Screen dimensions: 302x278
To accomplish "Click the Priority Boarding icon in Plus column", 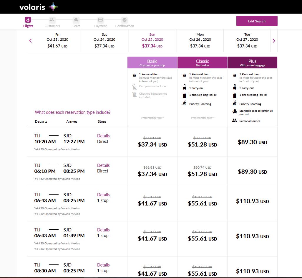I will tap(235, 103).
